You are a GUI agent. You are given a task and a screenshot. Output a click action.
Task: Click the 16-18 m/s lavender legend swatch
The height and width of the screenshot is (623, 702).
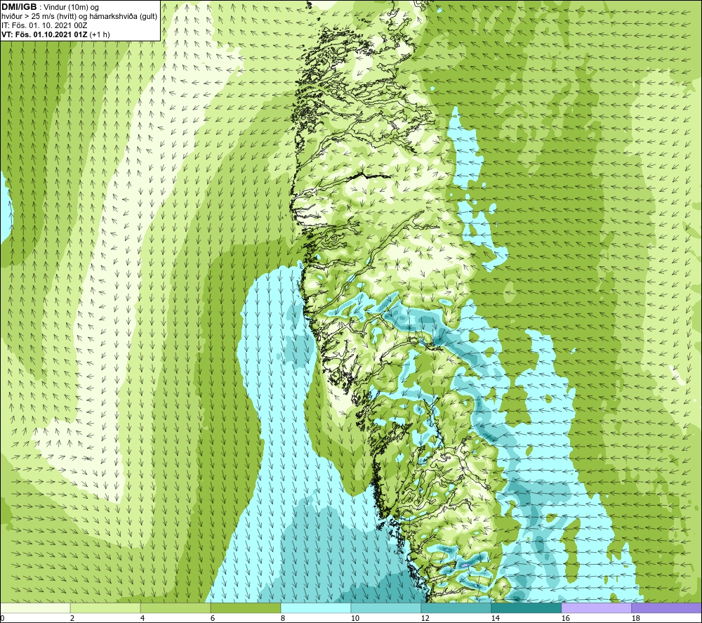click(596, 608)
